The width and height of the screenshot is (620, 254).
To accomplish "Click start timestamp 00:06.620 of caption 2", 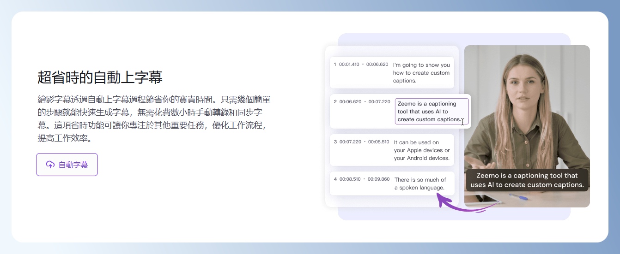I will pyautogui.click(x=350, y=101).
